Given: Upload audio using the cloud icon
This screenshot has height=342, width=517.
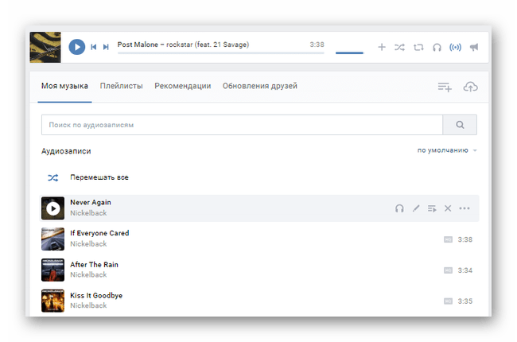Looking at the screenshot, I should click(x=471, y=87).
